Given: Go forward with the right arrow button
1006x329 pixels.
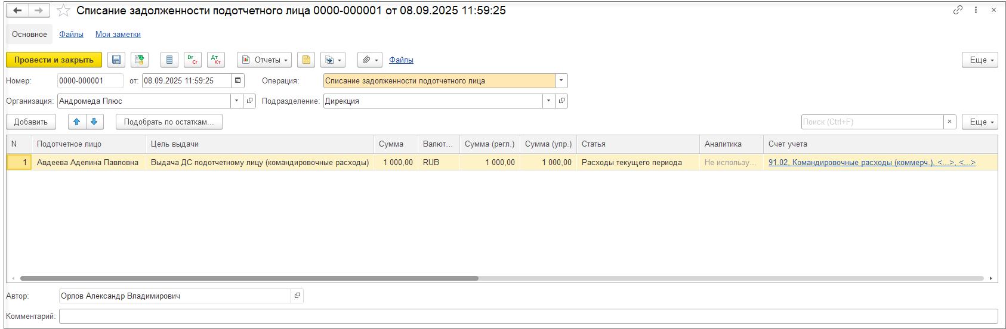Looking at the screenshot, I should 39,11.
